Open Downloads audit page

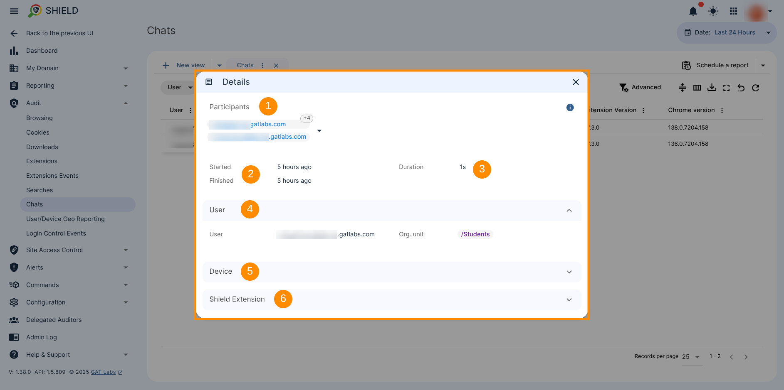click(x=42, y=147)
